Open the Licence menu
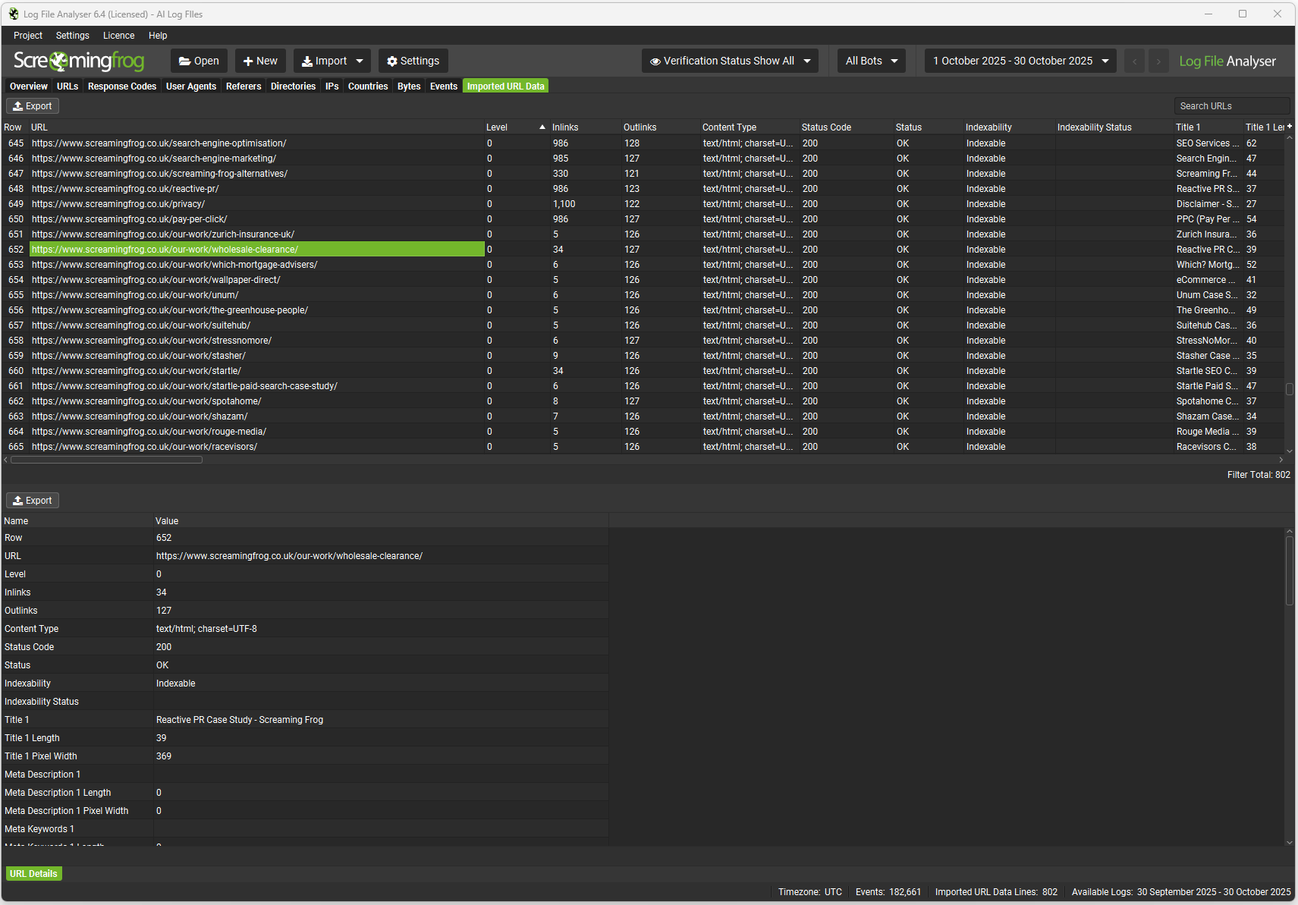 118,36
